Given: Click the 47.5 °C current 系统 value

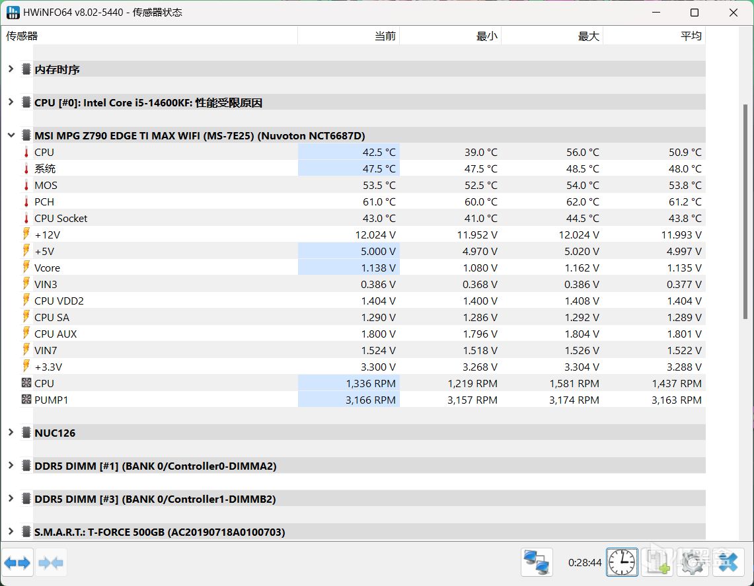Looking at the screenshot, I should [x=379, y=168].
